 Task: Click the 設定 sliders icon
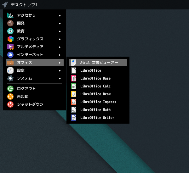(x=10, y=70)
